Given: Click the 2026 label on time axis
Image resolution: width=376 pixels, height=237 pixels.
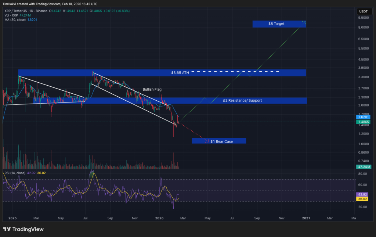Looking at the screenshot, I should coord(159,218).
